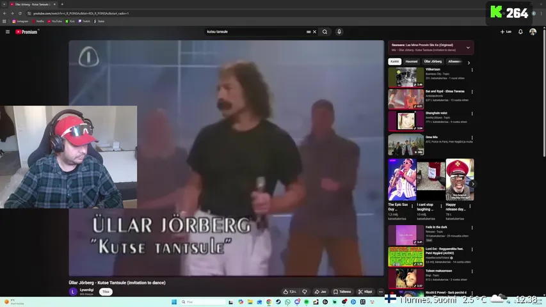Image resolution: width=546 pixels, height=307 pixels.
Task: Save the video with Tallenna
Action: [342, 292]
